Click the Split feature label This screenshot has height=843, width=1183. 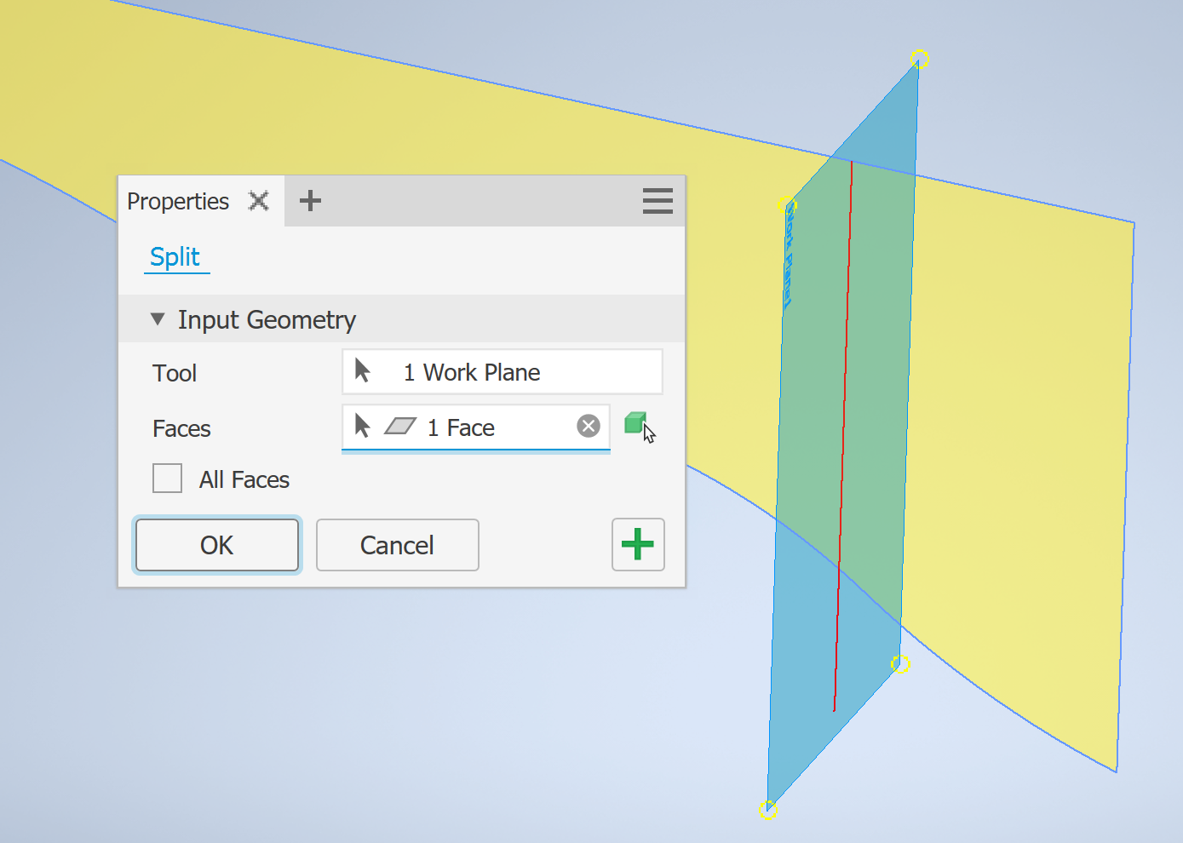coord(175,257)
